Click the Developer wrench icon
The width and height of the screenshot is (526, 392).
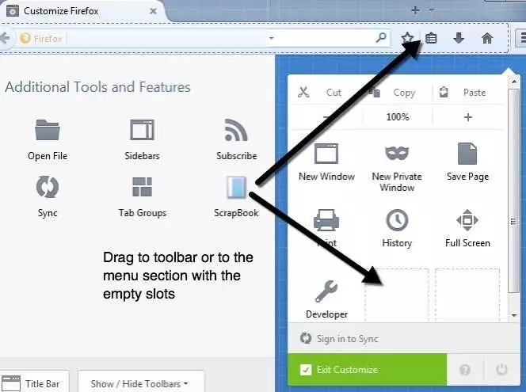326,291
